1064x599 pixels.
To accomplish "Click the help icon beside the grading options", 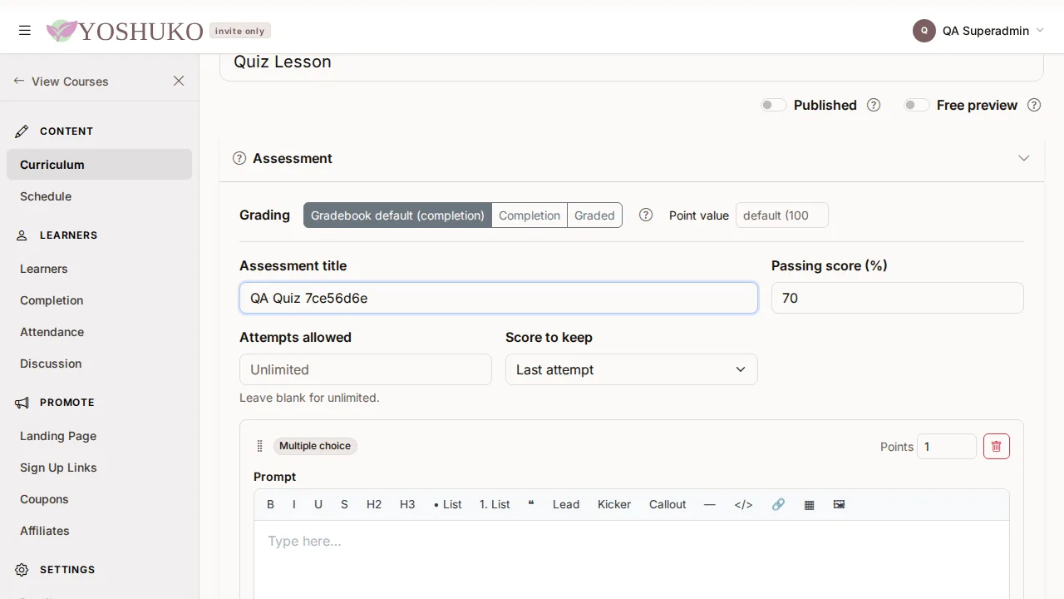I will point(646,215).
